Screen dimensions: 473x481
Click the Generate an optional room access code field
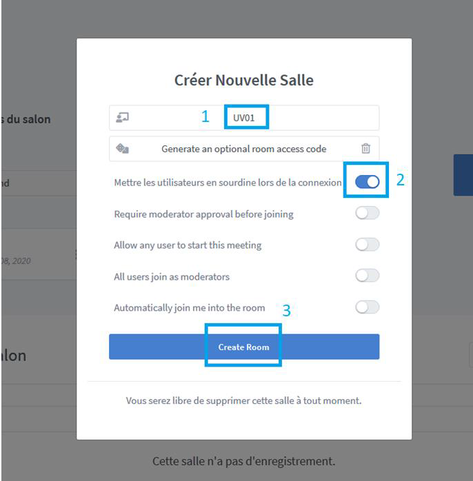click(x=244, y=149)
